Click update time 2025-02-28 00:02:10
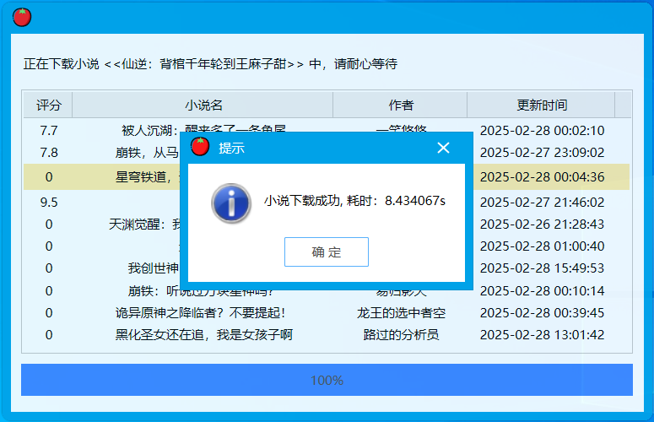The height and width of the screenshot is (422, 654). coord(542,131)
